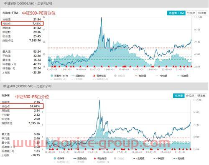Click the 市净率 panel heading label

5,96
